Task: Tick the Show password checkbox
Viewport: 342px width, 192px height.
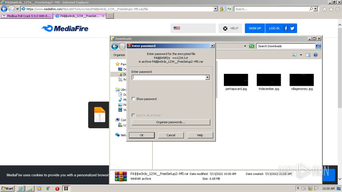Action: pyautogui.click(x=134, y=99)
